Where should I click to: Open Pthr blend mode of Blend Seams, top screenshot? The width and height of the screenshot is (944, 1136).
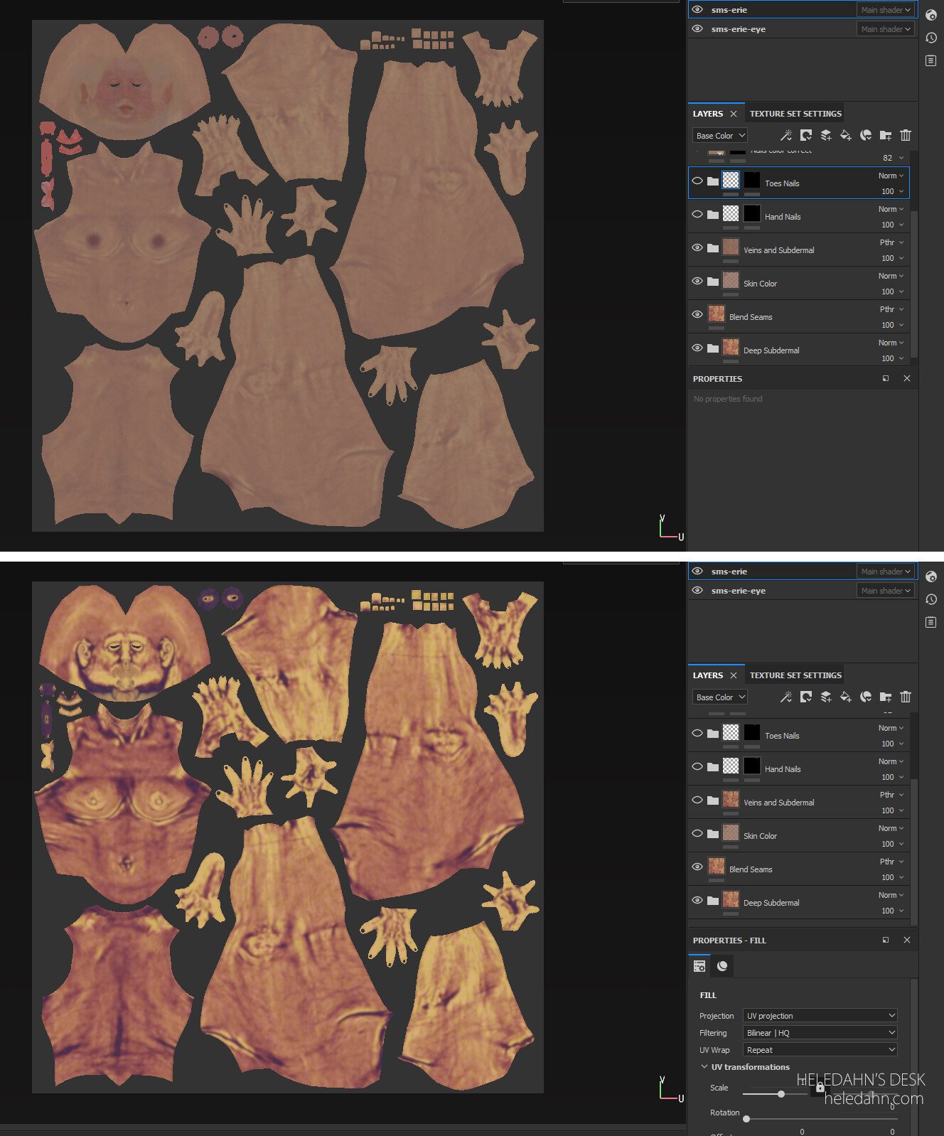[891, 309]
